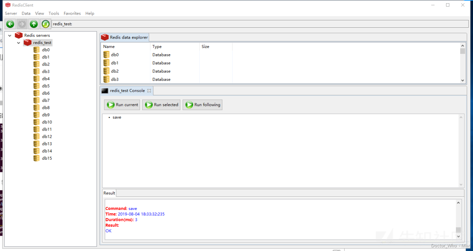
Task: Click the Redis servers root cube icon
Action: point(19,35)
